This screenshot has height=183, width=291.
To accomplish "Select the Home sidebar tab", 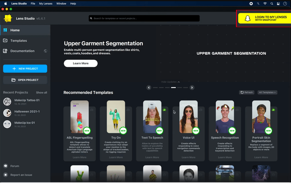I will pos(25,30).
